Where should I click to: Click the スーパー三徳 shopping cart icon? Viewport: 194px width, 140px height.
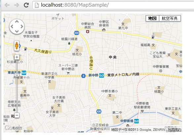pos(68,73)
